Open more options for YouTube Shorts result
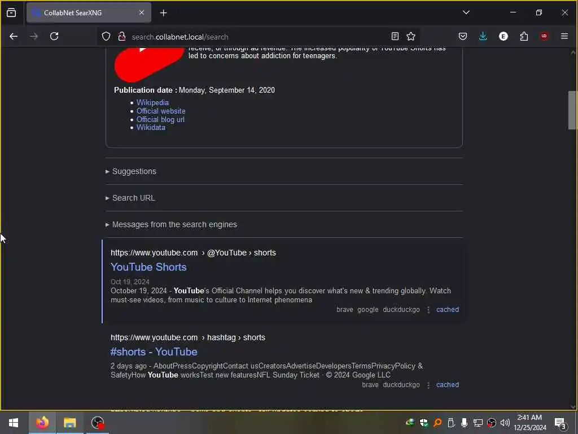 (428, 310)
